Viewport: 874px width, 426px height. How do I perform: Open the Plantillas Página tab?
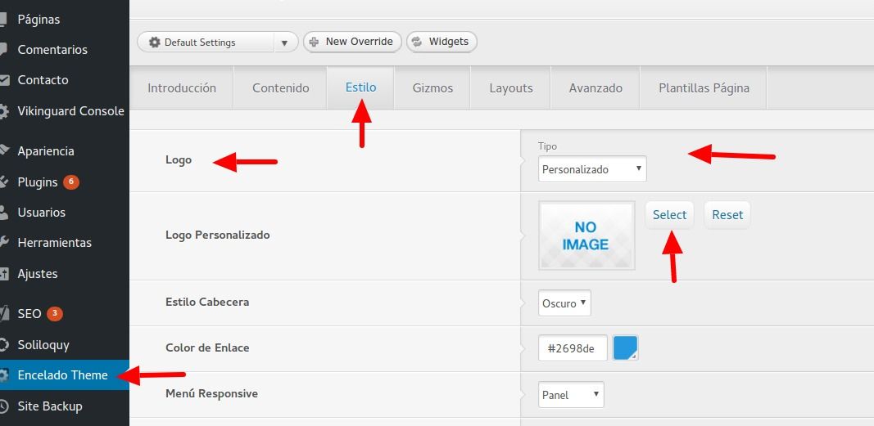(704, 87)
